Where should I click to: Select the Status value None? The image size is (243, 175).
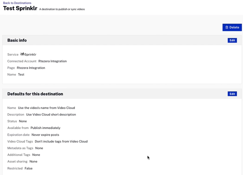click(x=23, y=121)
